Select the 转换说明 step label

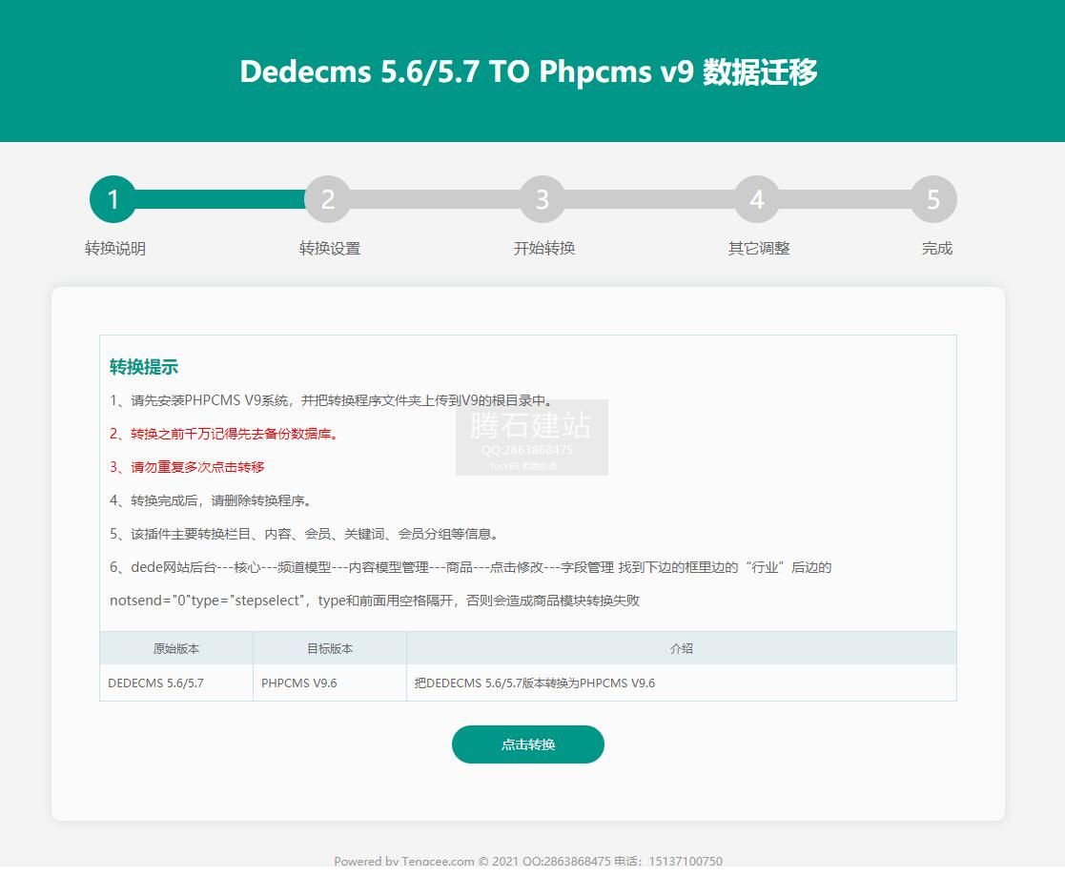pos(114,249)
